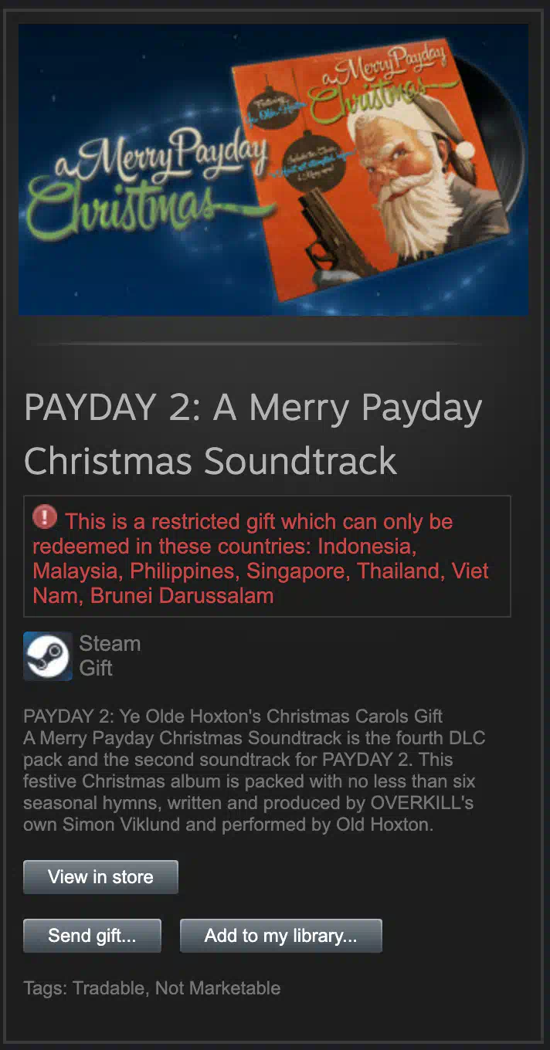Click the Not Marketable tag
The height and width of the screenshot is (1050, 550).
(218, 988)
